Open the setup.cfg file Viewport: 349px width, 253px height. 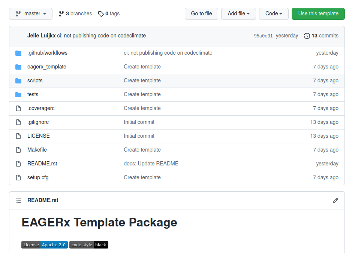coord(38,177)
